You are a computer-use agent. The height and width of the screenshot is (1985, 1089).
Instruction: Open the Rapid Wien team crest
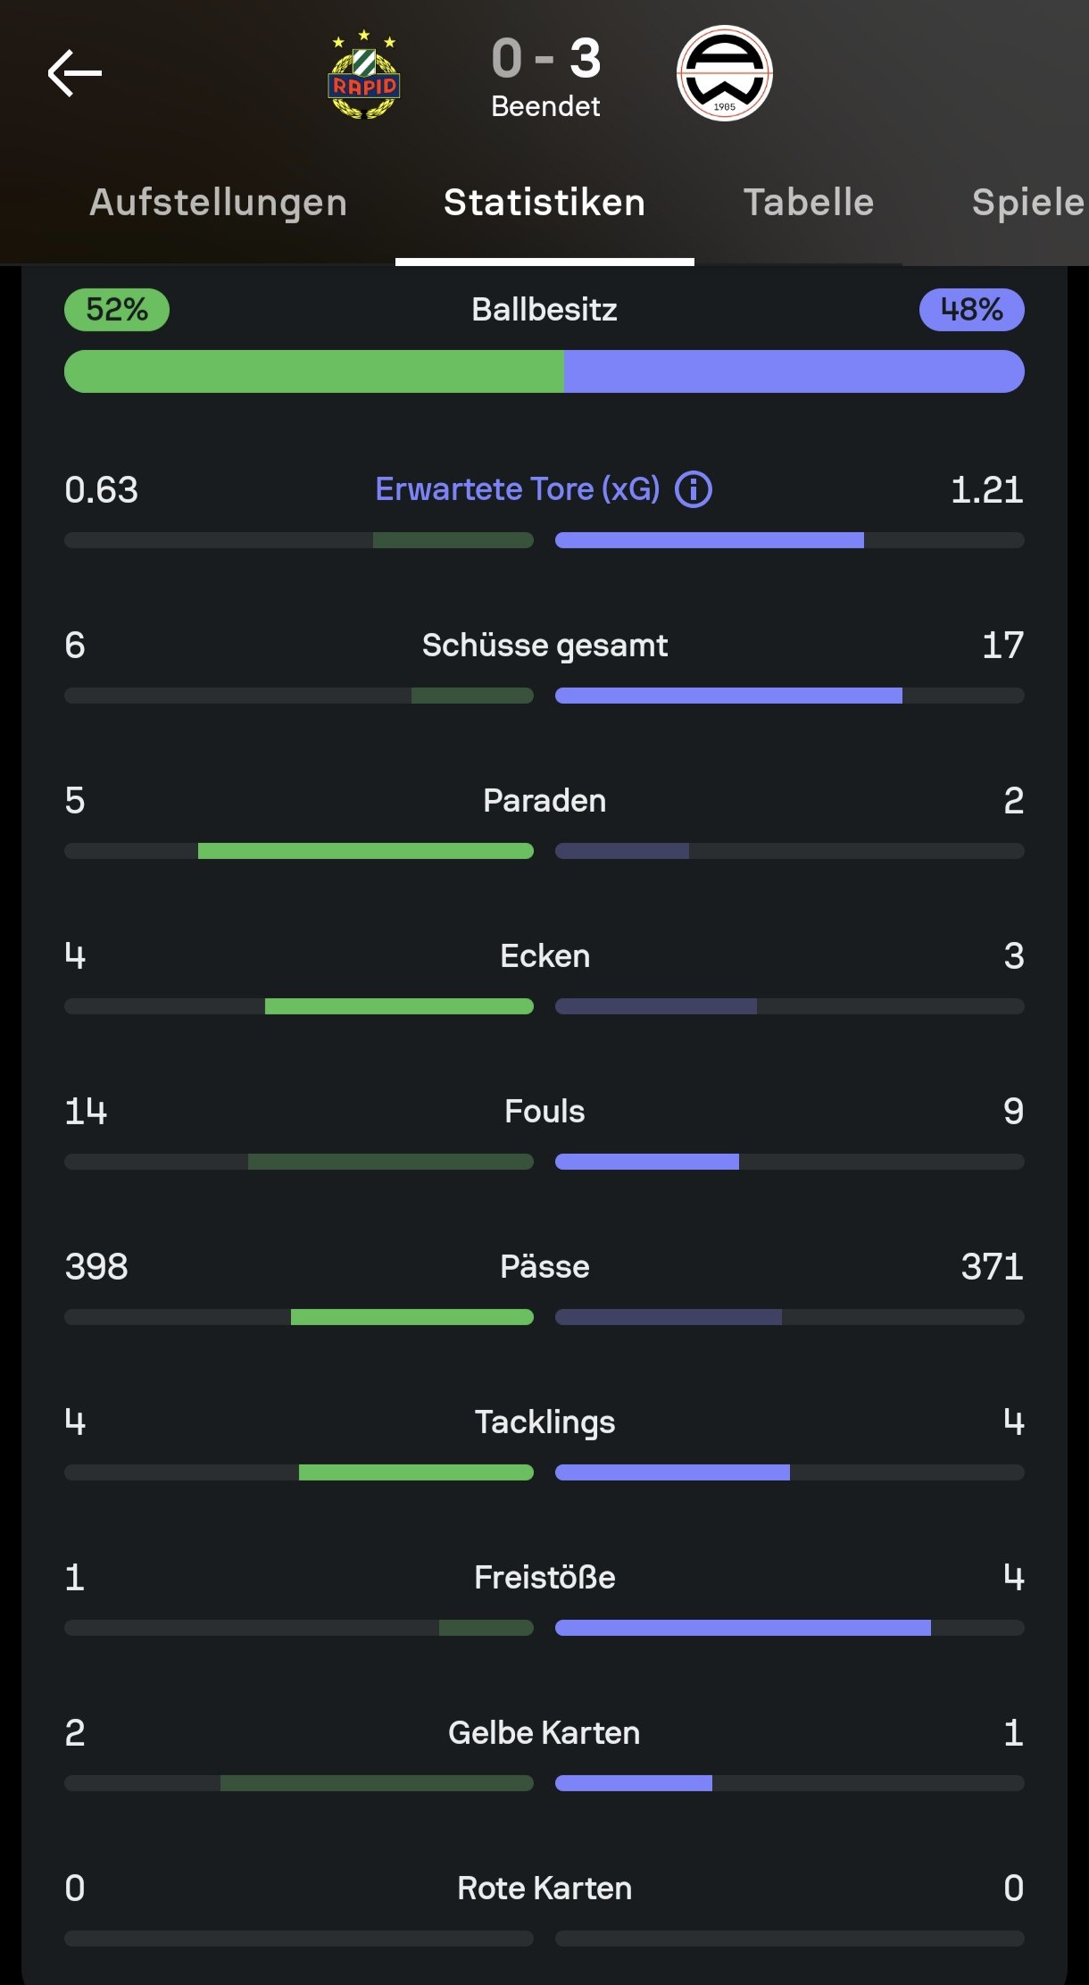pyautogui.click(x=364, y=75)
